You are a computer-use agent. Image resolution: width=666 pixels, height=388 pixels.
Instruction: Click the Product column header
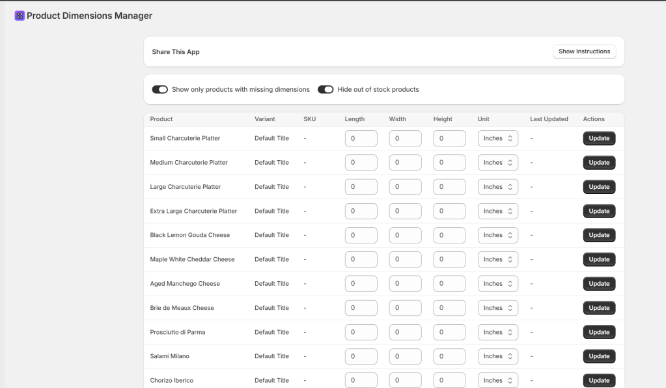pyautogui.click(x=161, y=119)
